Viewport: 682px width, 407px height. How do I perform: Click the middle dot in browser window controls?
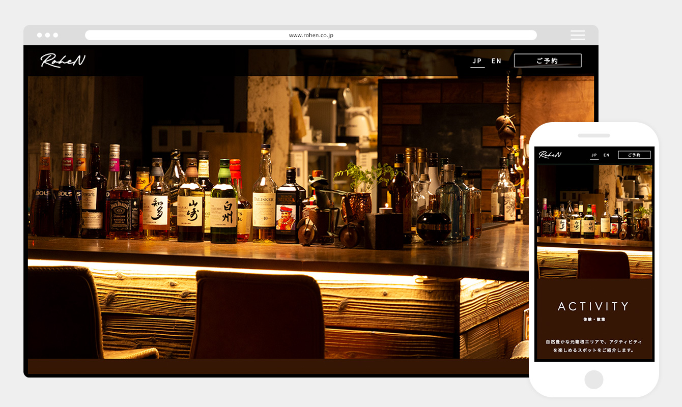tap(48, 35)
